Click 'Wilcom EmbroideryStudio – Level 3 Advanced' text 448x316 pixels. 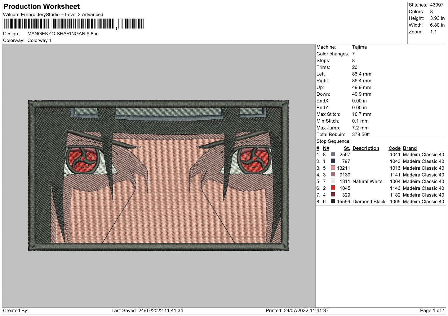click(53, 15)
